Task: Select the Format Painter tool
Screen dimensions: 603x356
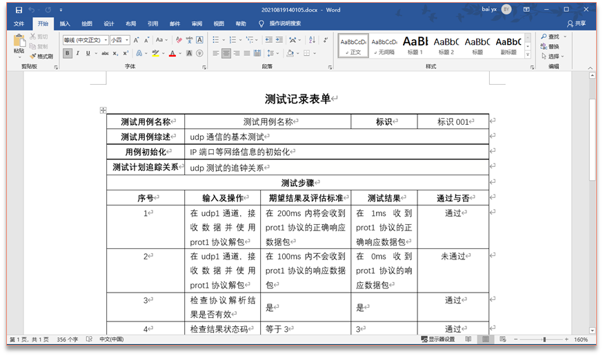Action: [41, 57]
